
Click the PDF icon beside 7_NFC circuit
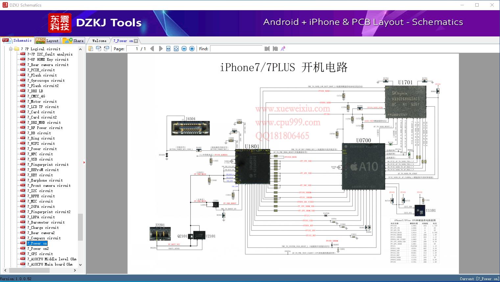23,154
